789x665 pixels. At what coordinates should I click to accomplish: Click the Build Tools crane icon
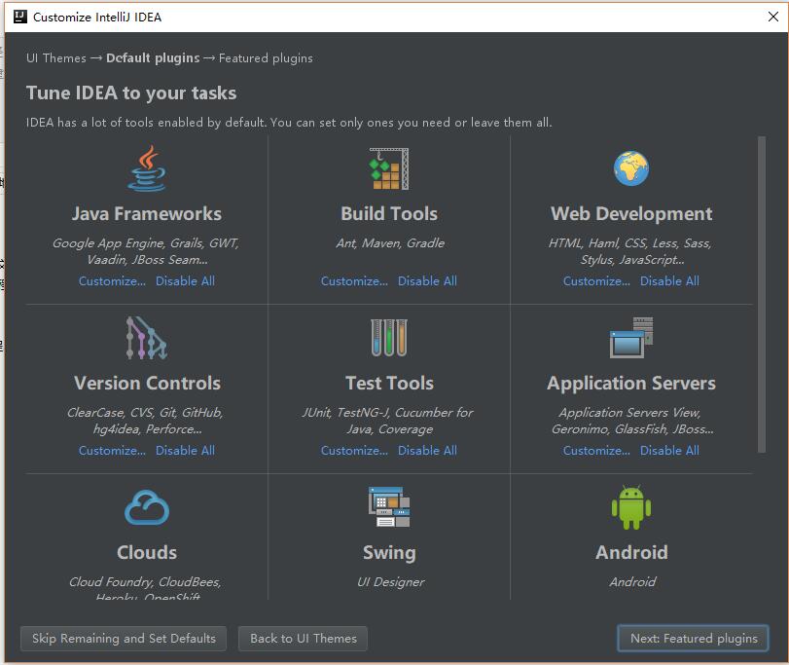(x=389, y=168)
